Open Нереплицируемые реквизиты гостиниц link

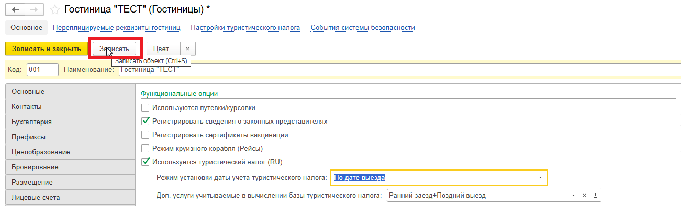[x=117, y=28]
